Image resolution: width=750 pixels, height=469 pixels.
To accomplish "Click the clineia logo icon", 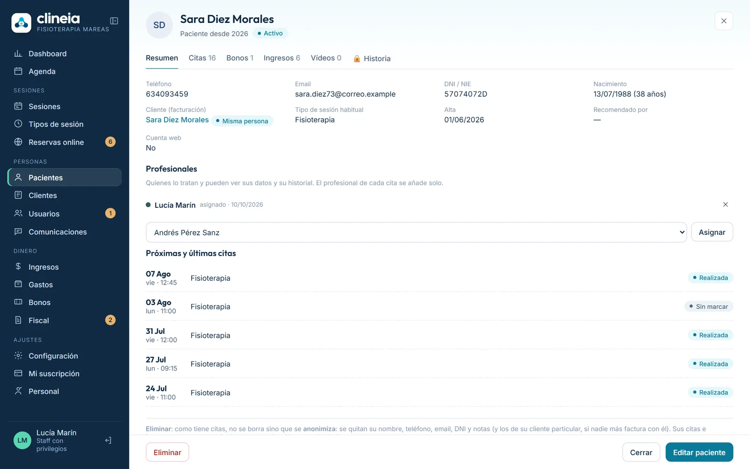I will pos(22,23).
